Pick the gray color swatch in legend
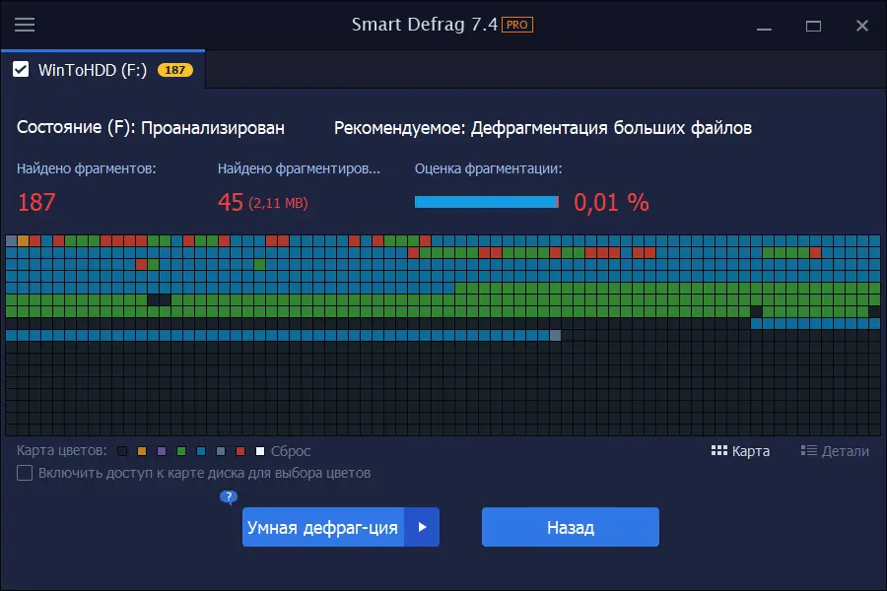Image resolution: width=887 pixels, height=591 pixels. 221,451
